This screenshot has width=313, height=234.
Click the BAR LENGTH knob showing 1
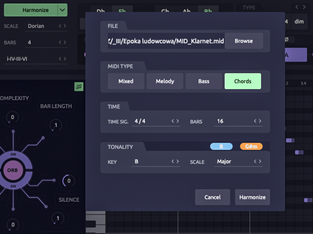click(56, 125)
